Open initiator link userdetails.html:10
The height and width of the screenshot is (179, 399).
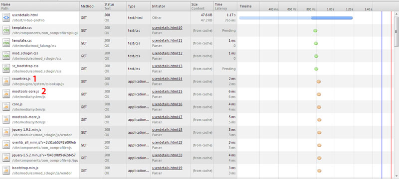pyautogui.click(x=167, y=28)
